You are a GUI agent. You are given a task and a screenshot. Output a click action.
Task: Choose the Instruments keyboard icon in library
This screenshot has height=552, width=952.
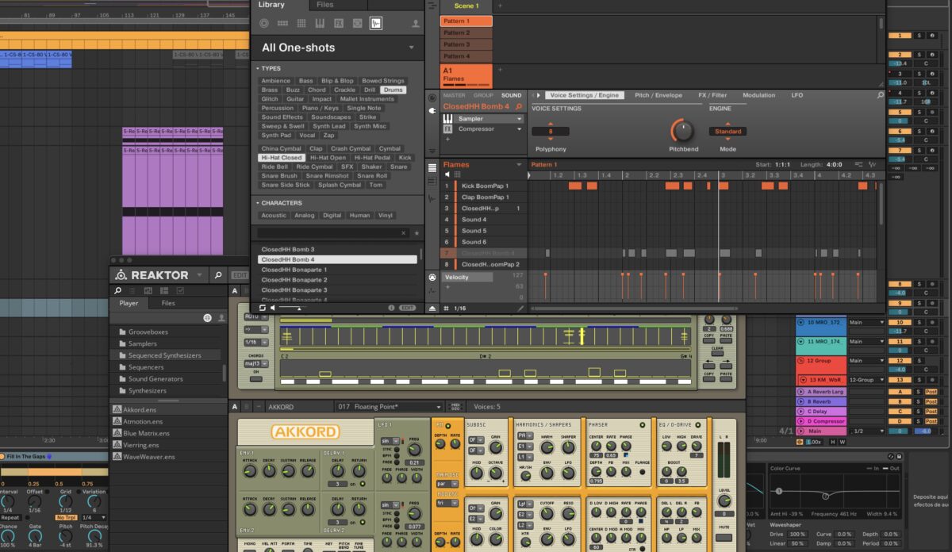[x=320, y=24]
